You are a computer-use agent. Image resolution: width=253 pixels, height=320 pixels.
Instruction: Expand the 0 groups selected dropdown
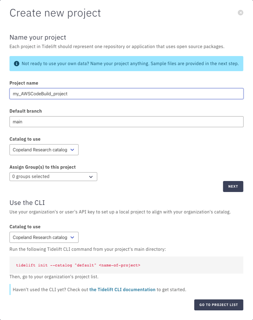[x=53, y=177]
